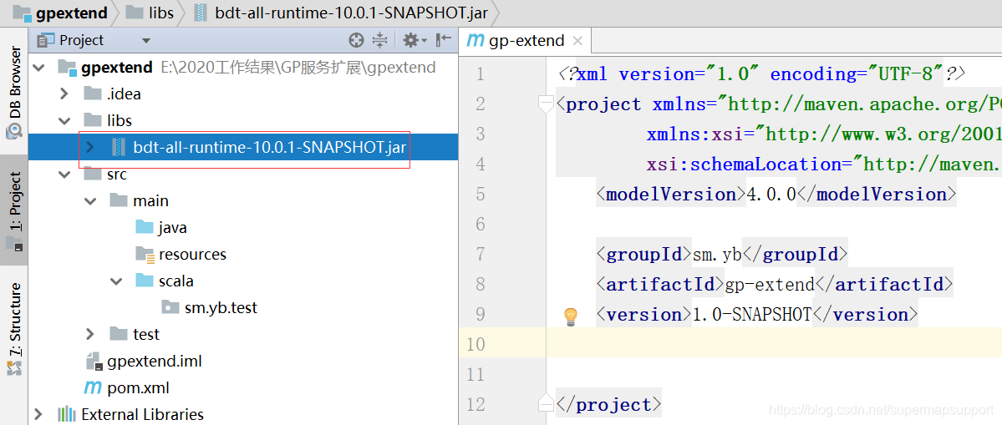
Task: Click the gpextend.iml file icon
Action: (x=94, y=362)
